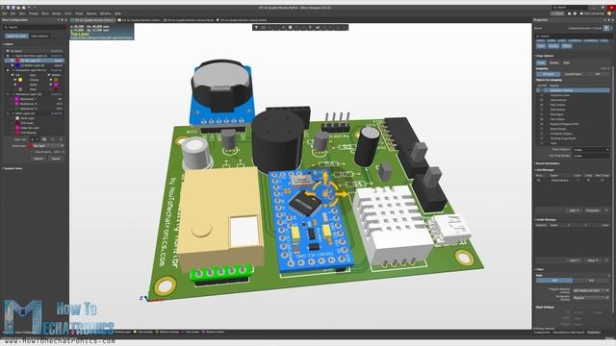Viewport: 616px width, 346px height.
Task: Open the Reports menu
Action: pos(91,13)
